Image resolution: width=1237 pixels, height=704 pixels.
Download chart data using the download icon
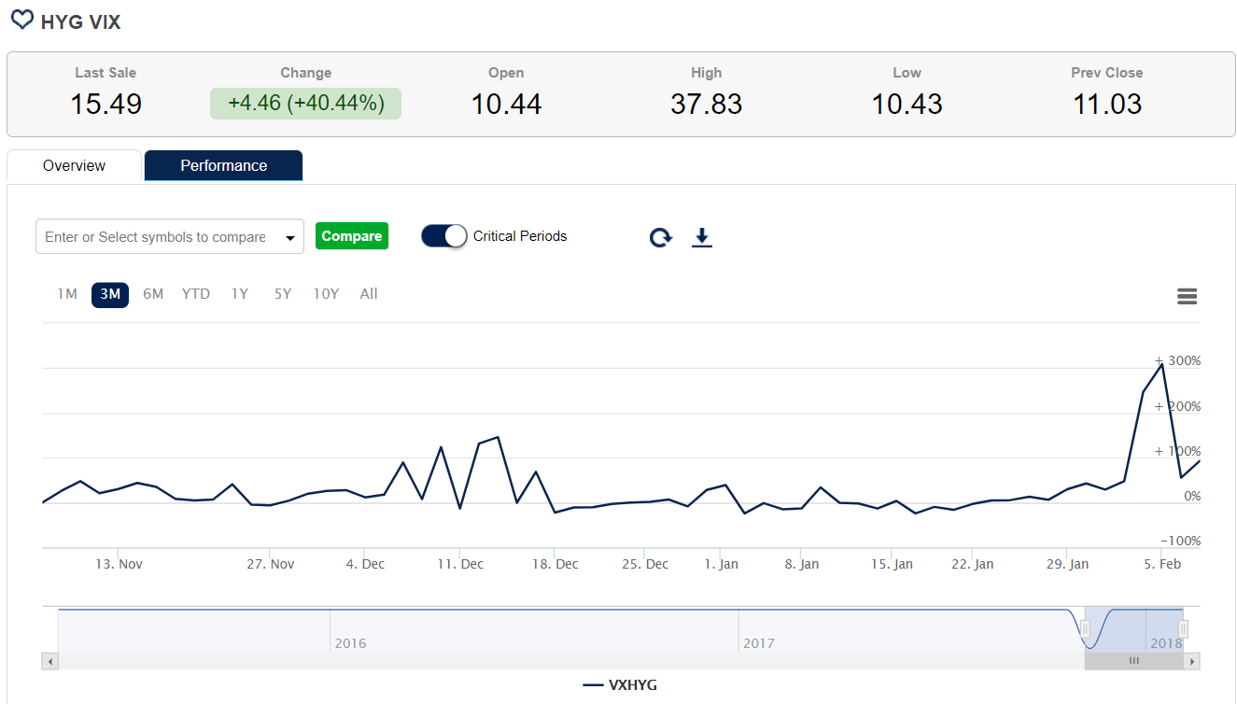702,237
